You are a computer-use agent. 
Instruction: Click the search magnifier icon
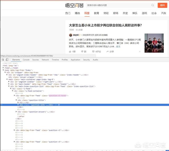pos(153,5)
